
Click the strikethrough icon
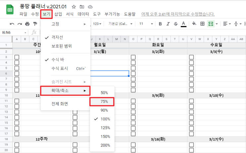176,24
